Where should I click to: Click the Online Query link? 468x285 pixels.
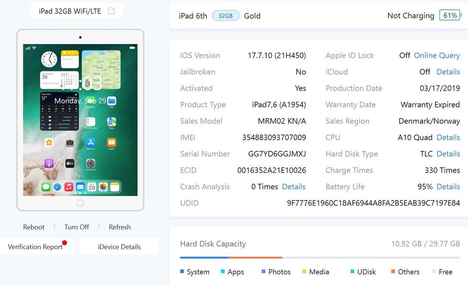[437, 56]
